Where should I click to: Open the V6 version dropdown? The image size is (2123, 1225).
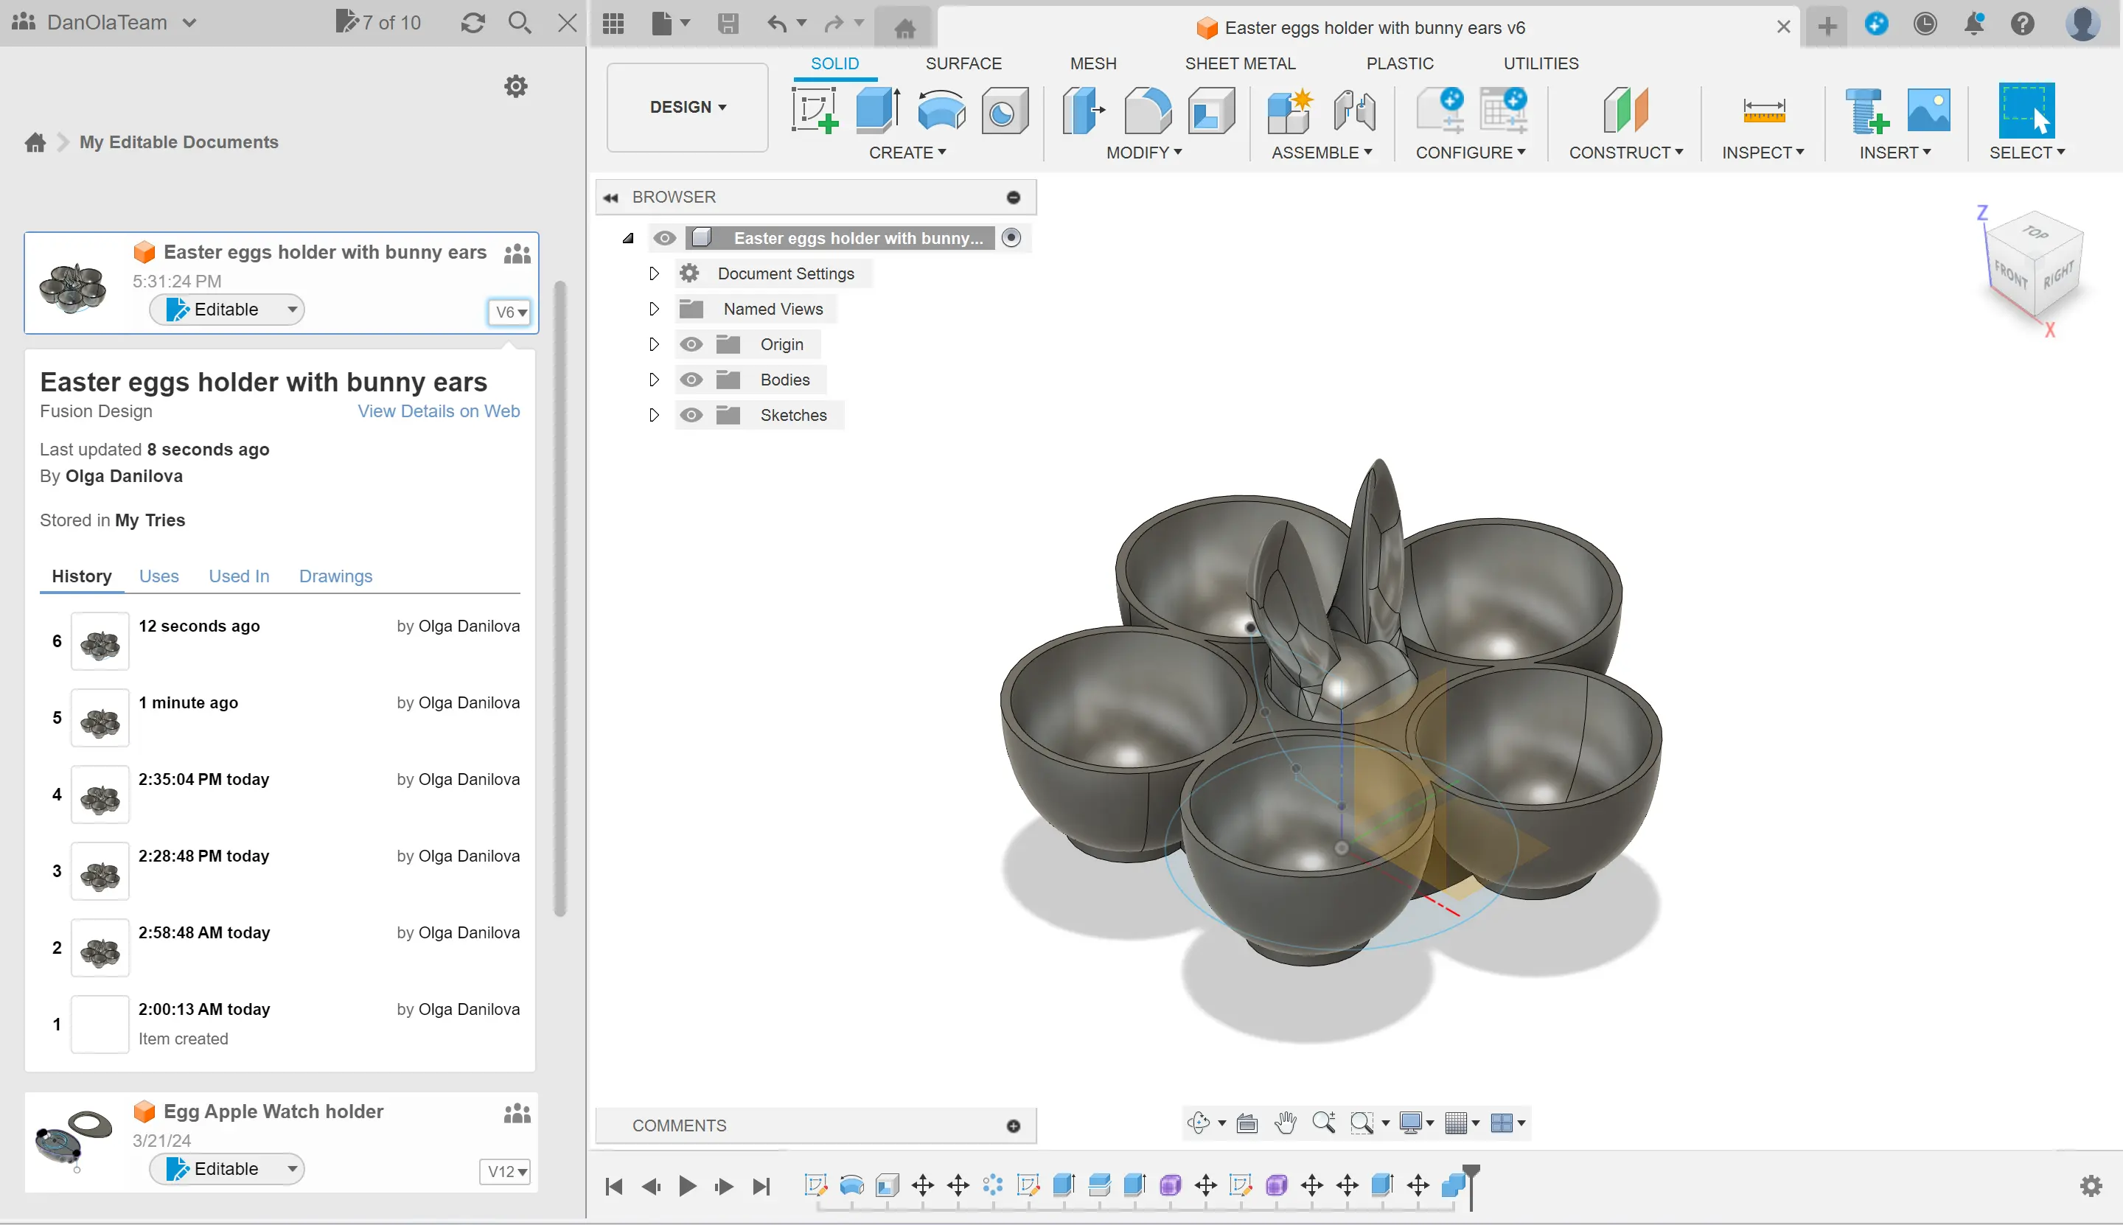509,312
